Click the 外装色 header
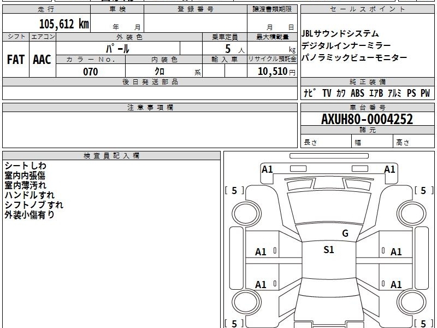Screen dimensions: 437x328 point(129,37)
